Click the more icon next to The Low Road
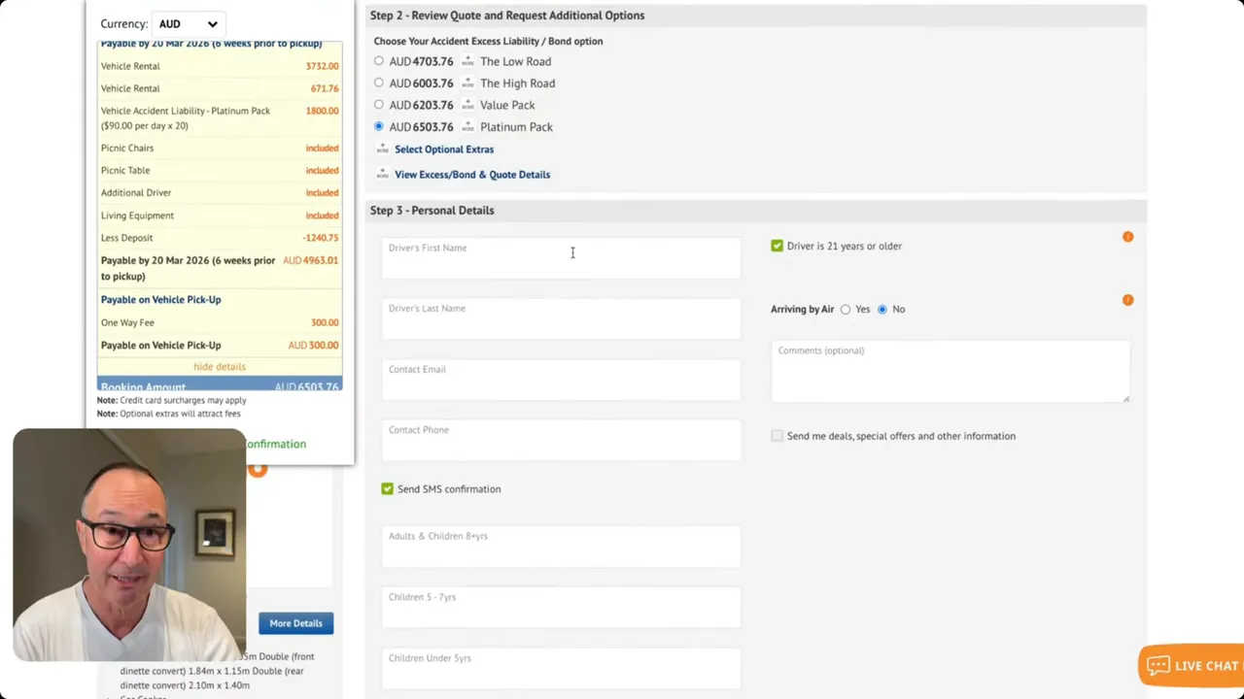Image resolution: width=1244 pixels, height=699 pixels. [466, 61]
